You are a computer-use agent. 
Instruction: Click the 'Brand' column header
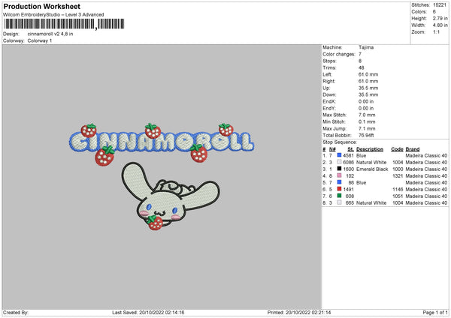pyautogui.click(x=413, y=149)
